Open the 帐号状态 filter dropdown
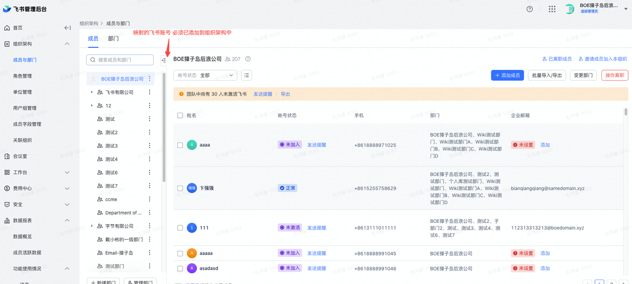 (205, 75)
